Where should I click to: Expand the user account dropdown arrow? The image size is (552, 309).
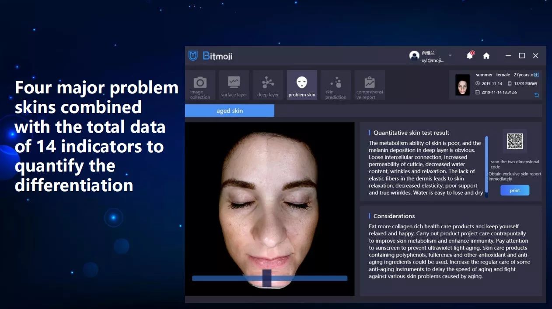[x=450, y=55]
